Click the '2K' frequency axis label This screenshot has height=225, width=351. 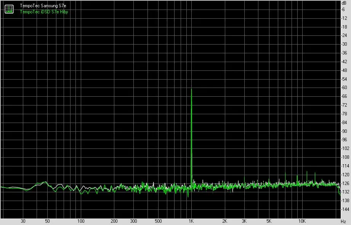coord(224,221)
